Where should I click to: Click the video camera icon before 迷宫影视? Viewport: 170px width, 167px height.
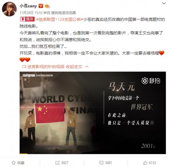[x=24, y=66]
